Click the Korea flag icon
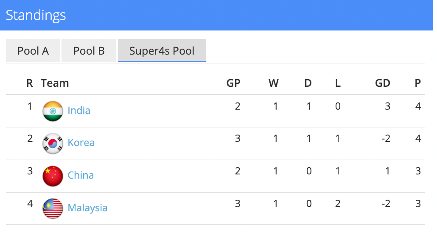This screenshot has height=232, width=437. [x=53, y=144]
